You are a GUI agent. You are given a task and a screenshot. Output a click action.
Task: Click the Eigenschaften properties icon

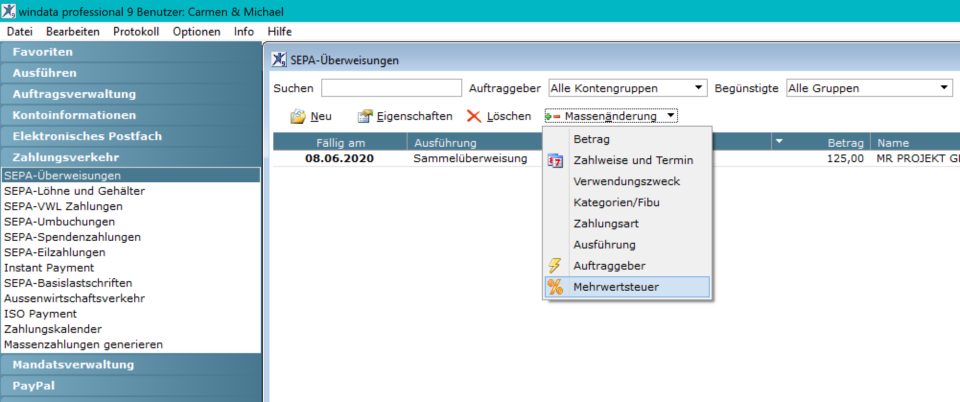[365, 116]
